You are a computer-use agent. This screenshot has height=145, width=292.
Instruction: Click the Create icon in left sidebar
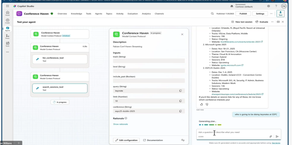click(x=7, y=21)
